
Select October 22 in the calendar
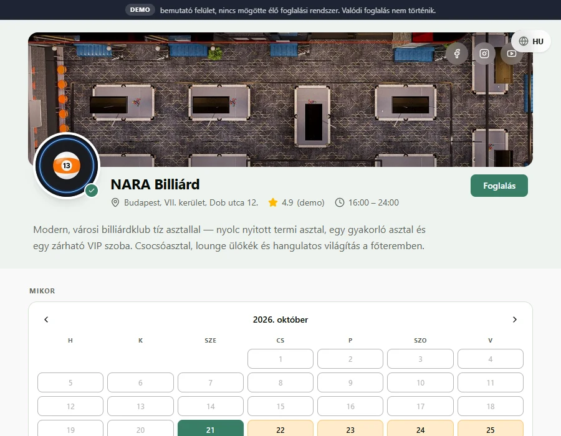pos(280,428)
